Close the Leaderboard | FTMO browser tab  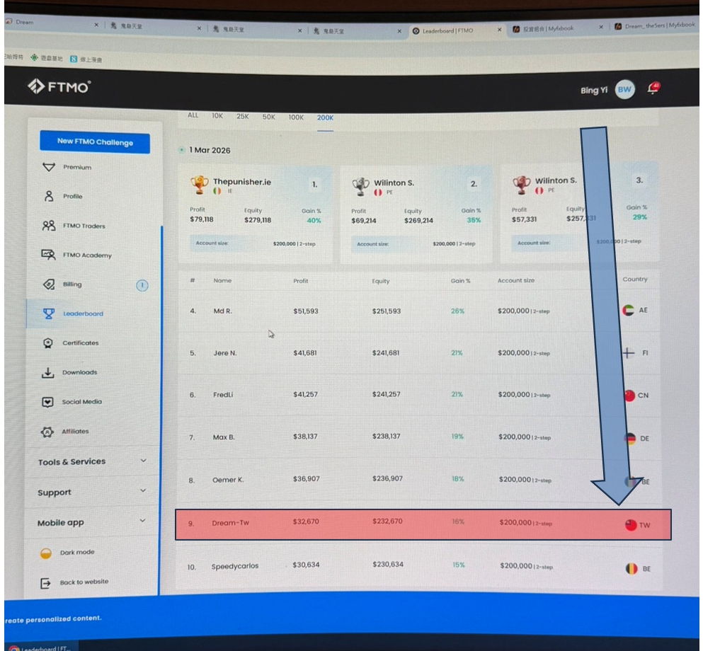pos(499,30)
